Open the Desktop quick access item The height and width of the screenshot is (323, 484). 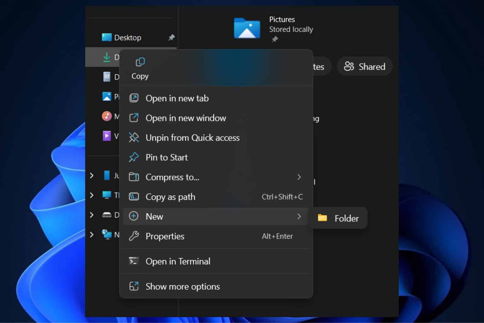tap(128, 38)
